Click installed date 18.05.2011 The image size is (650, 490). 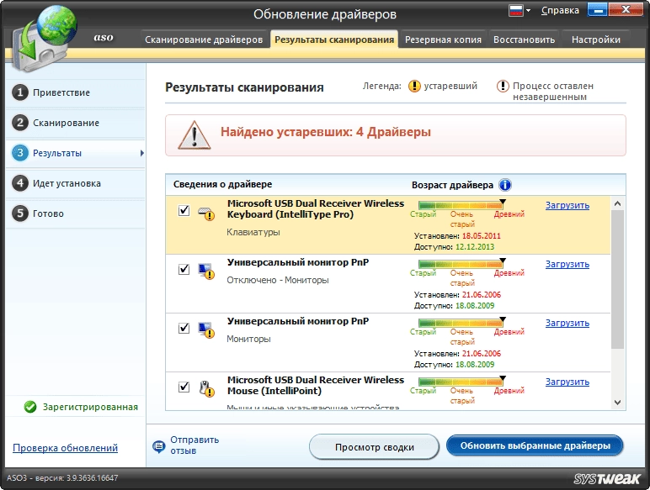482,236
